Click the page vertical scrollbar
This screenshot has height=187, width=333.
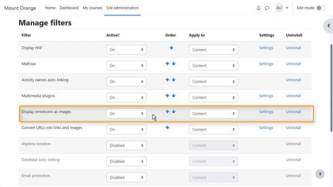tap(331, 88)
